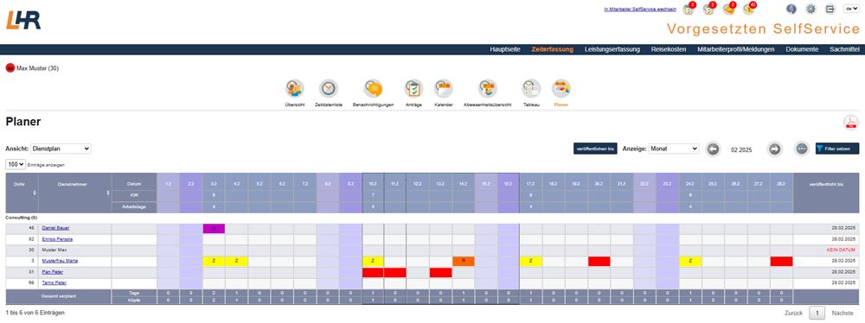
Task: Click red user icon beside Max Muster
Action: coord(10,68)
